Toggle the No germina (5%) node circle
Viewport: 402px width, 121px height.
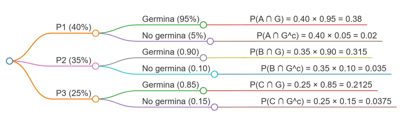coord(210,41)
